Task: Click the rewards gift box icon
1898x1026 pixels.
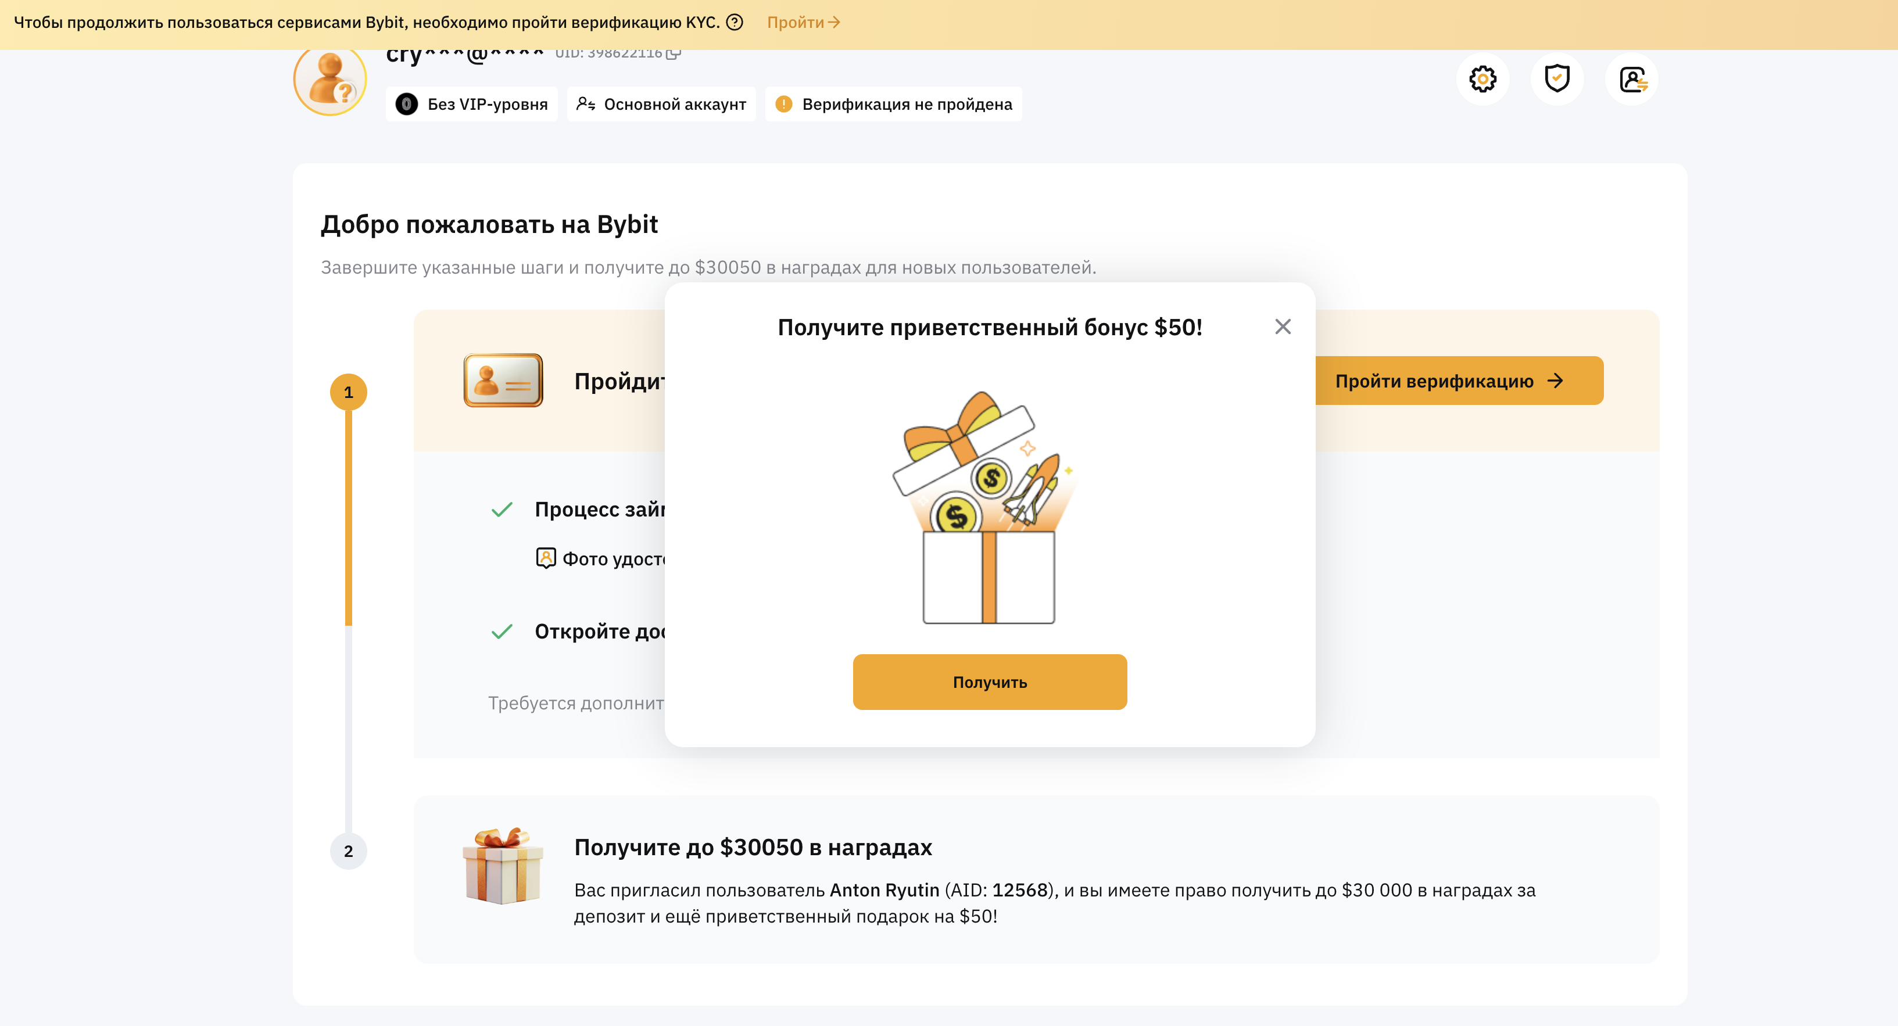Action: pyautogui.click(x=503, y=866)
